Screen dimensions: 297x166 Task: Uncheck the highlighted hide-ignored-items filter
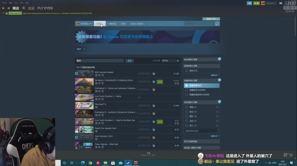186,85
